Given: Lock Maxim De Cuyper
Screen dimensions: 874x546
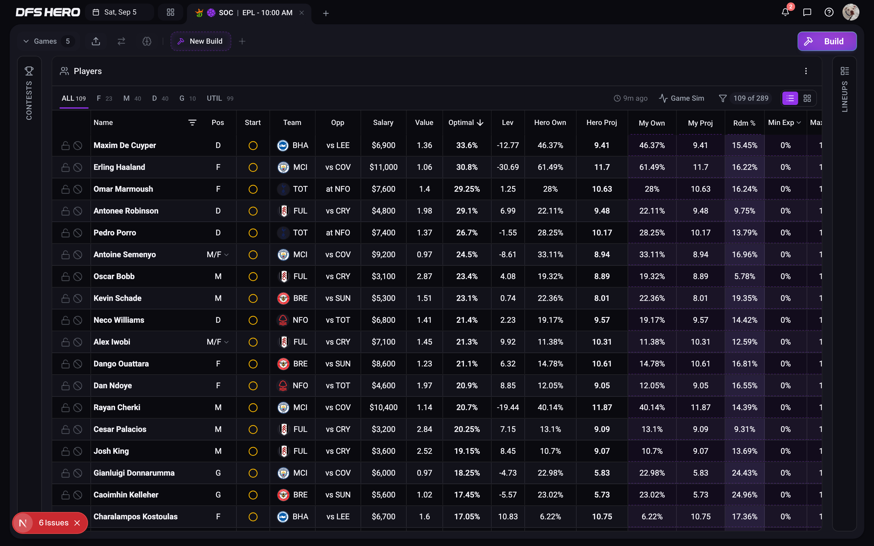Looking at the screenshot, I should coord(65,146).
